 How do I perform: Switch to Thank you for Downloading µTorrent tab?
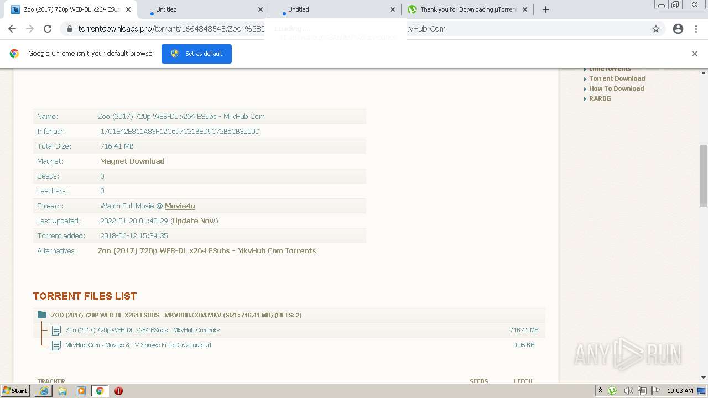pyautogui.click(x=466, y=9)
